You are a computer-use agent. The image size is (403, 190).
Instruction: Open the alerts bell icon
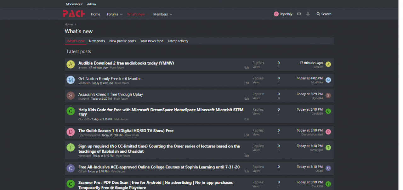coord(308,14)
